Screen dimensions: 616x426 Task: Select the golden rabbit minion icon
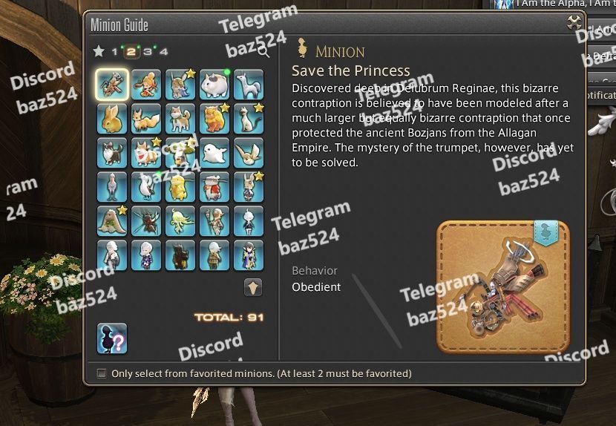coord(112,119)
